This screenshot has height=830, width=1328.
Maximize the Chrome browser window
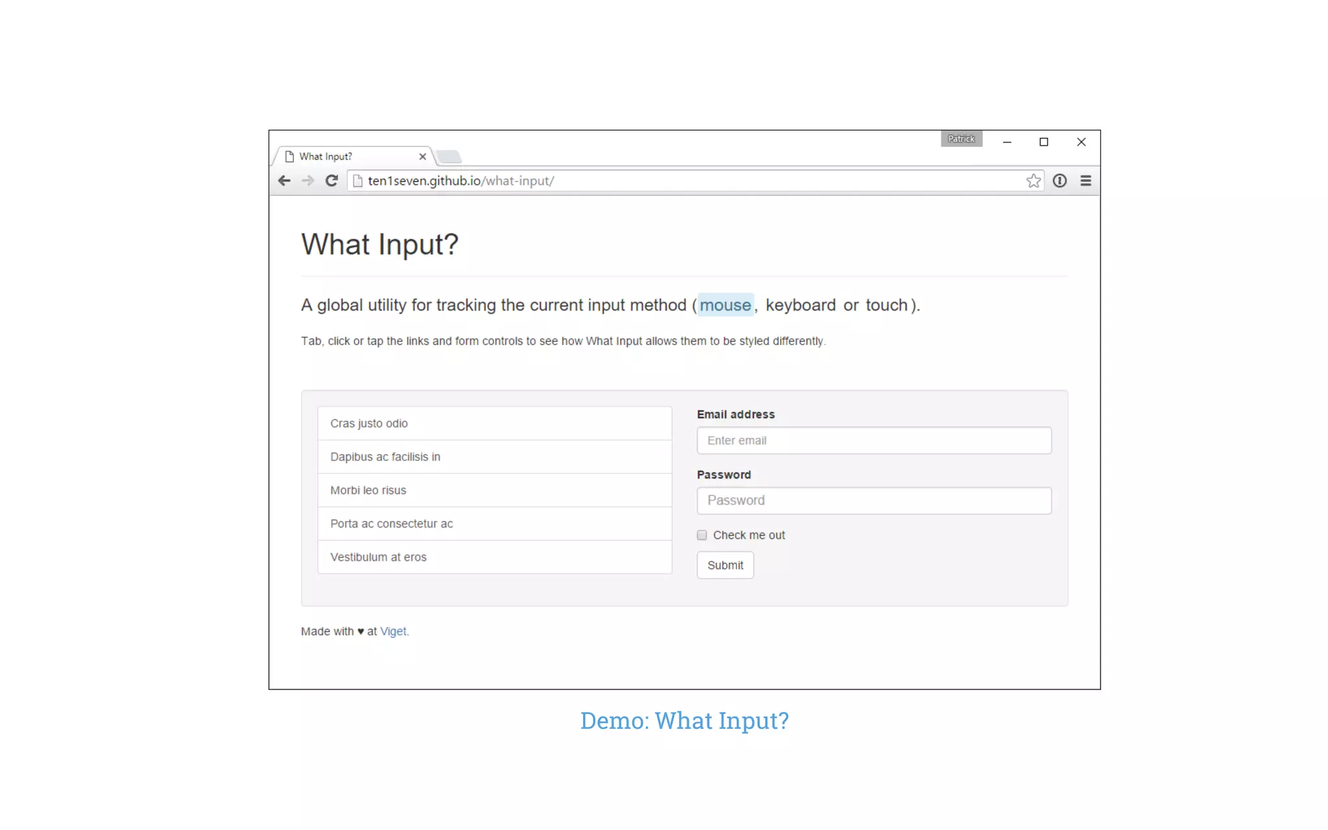[1044, 142]
